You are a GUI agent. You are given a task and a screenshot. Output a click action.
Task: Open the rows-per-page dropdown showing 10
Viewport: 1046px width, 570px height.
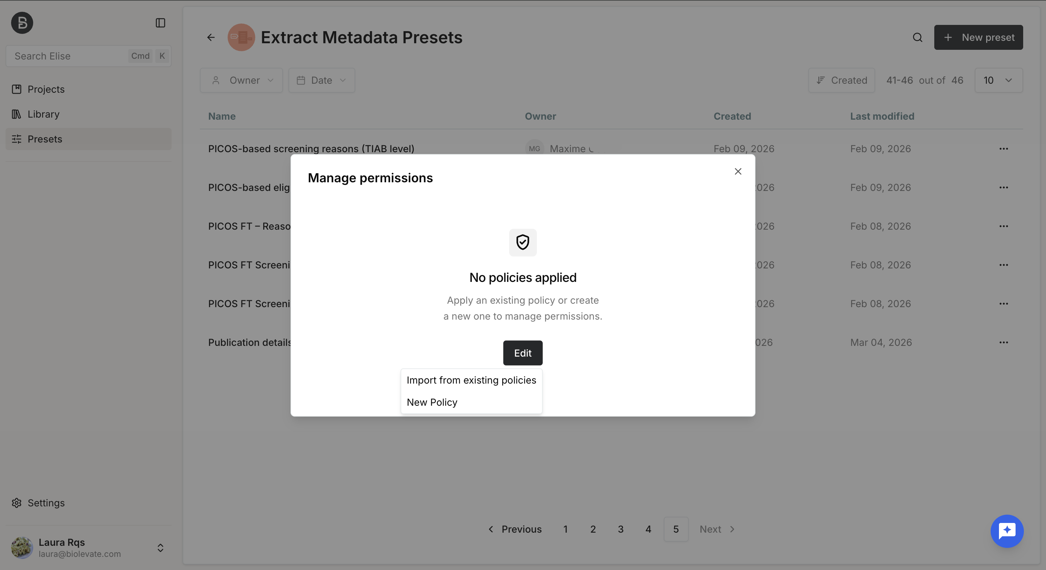[x=999, y=80]
